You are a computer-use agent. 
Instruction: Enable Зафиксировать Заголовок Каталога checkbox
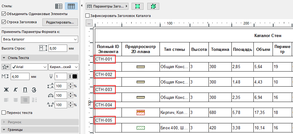point(87,16)
